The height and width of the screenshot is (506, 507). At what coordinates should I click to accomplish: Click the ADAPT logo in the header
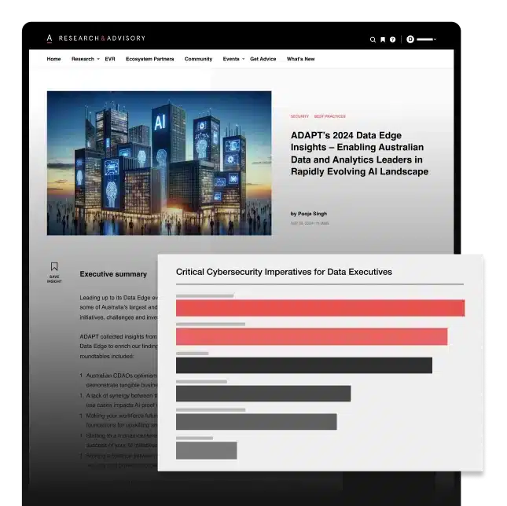(x=50, y=38)
